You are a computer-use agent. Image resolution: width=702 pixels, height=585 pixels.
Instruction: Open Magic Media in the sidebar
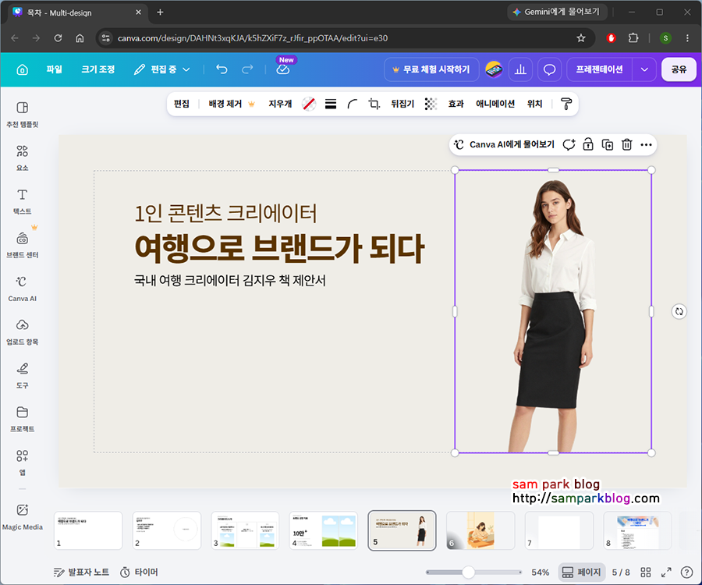coord(23,517)
